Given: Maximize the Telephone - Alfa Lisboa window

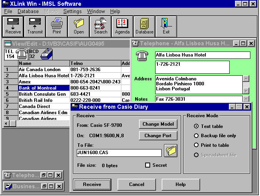Looking at the screenshot, I should tap(243, 43).
